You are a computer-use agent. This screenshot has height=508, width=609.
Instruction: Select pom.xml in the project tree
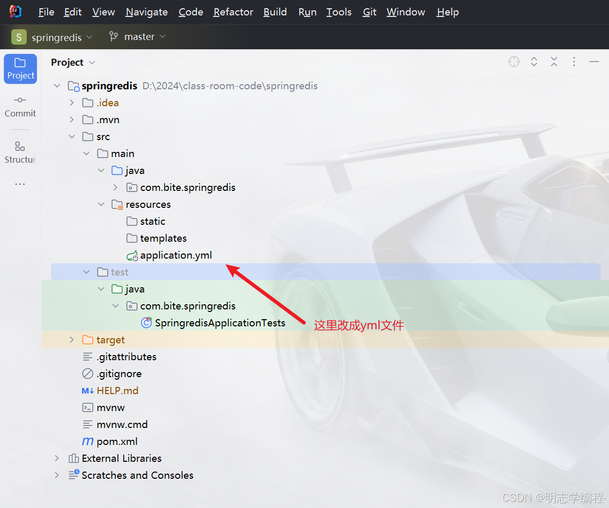[x=117, y=441]
